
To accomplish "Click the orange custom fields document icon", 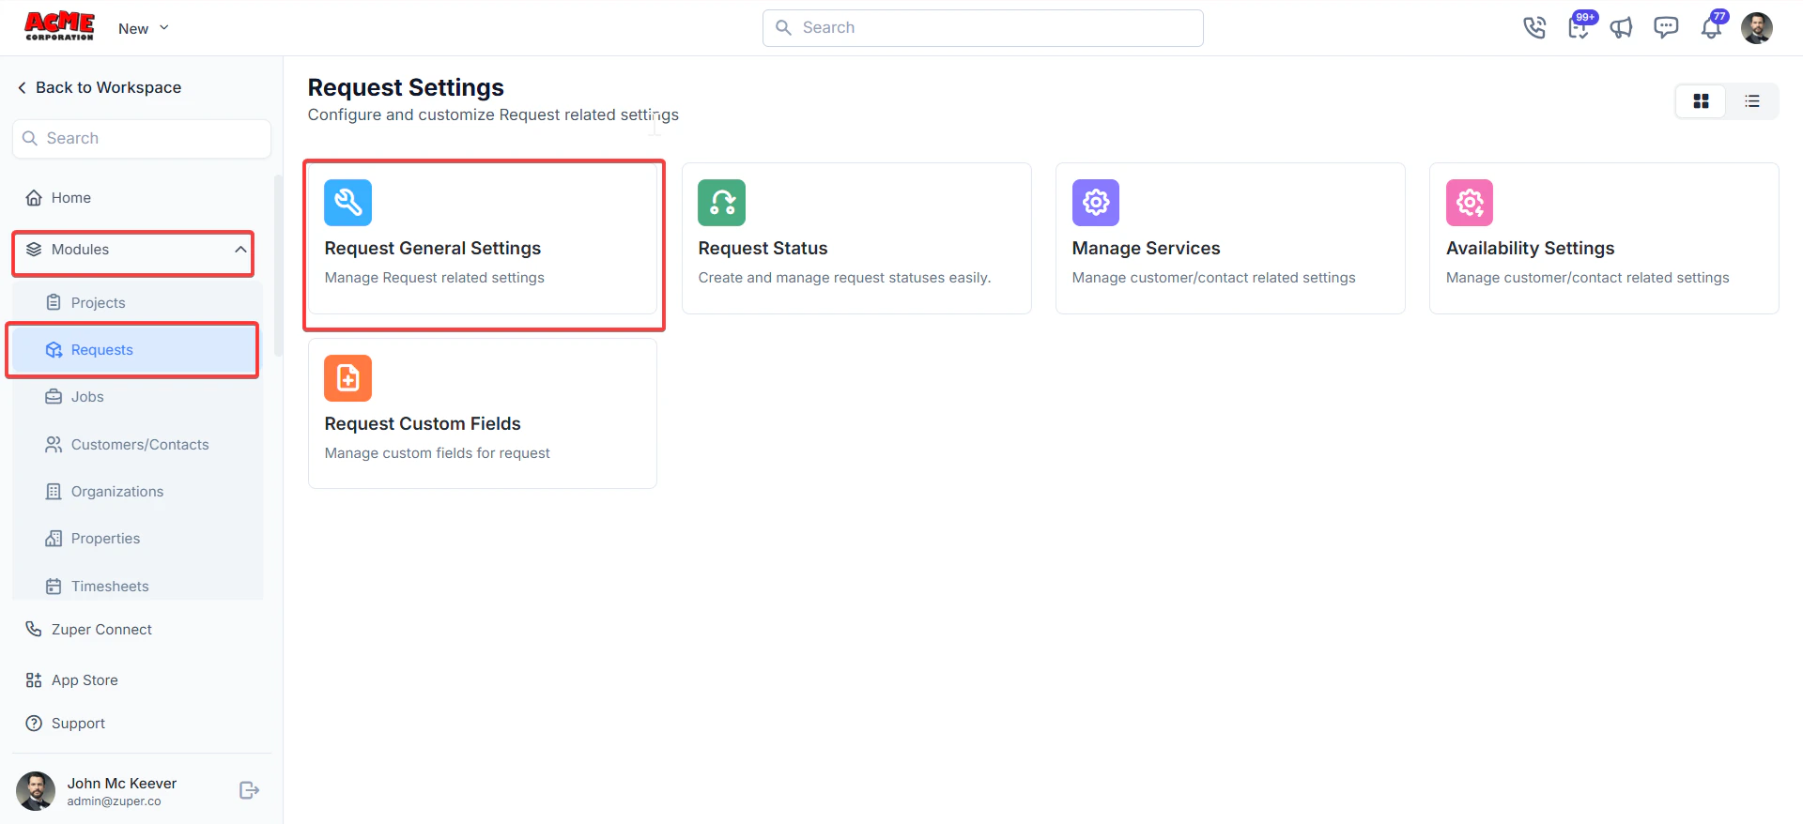I will 348,378.
